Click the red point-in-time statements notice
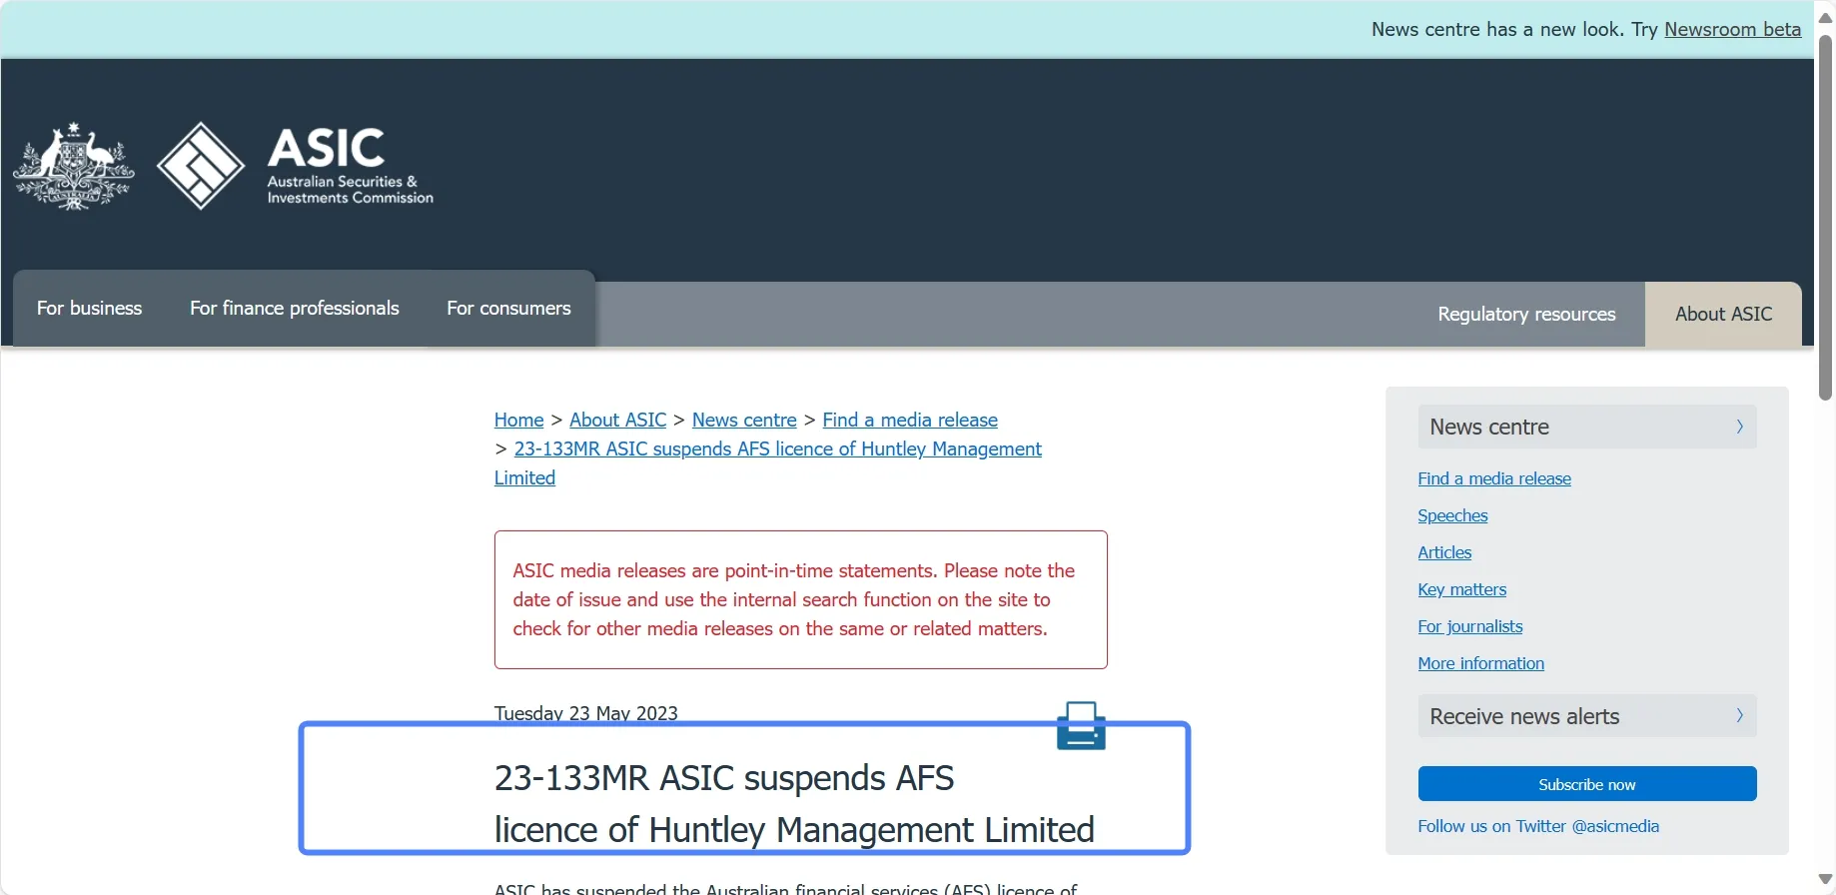This screenshot has height=895, width=1836. coord(801,599)
